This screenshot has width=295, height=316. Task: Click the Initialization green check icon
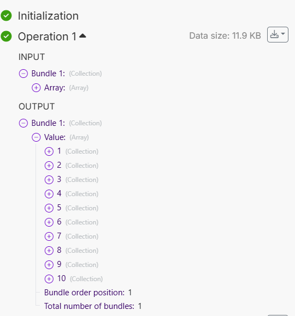[6, 16]
